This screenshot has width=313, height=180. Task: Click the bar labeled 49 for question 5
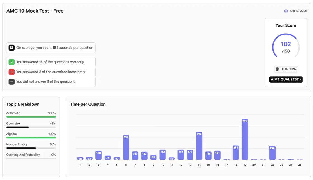(x=117, y=158)
